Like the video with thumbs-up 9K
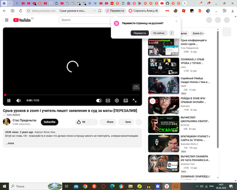The image size is (237, 190). [x=81, y=122]
